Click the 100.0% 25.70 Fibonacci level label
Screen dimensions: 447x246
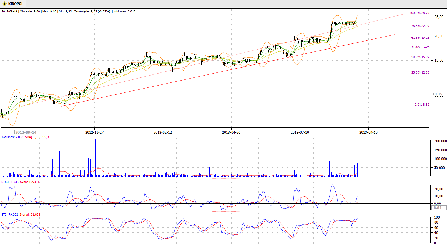(x=419, y=13)
